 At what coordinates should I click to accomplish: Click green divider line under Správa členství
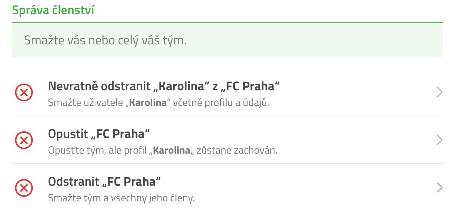227,23
